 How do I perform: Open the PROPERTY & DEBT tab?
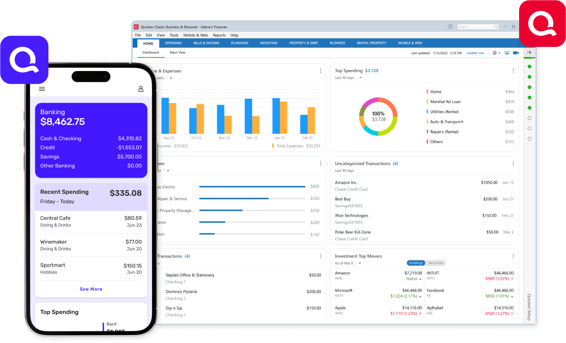pos(303,43)
